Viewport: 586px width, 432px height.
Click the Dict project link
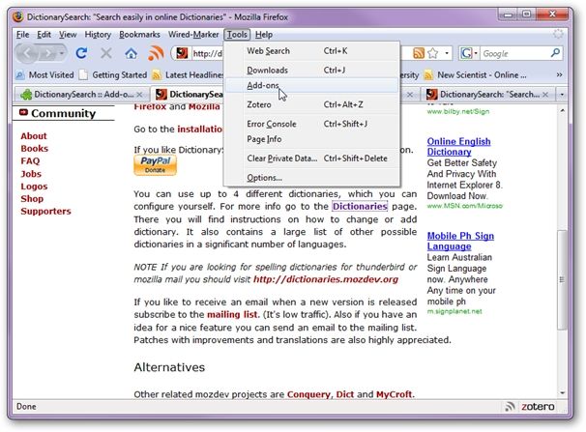coord(344,394)
